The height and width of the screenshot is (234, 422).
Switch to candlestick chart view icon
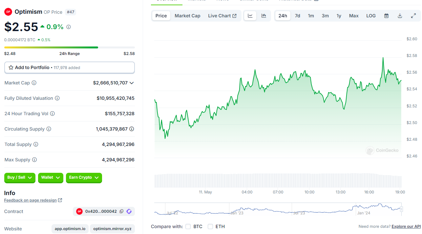[264, 16]
